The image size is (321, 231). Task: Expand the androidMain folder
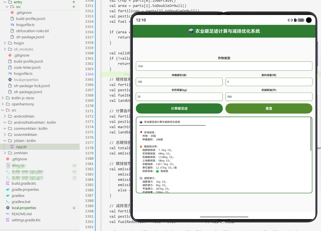pyautogui.click(x=5, y=116)
